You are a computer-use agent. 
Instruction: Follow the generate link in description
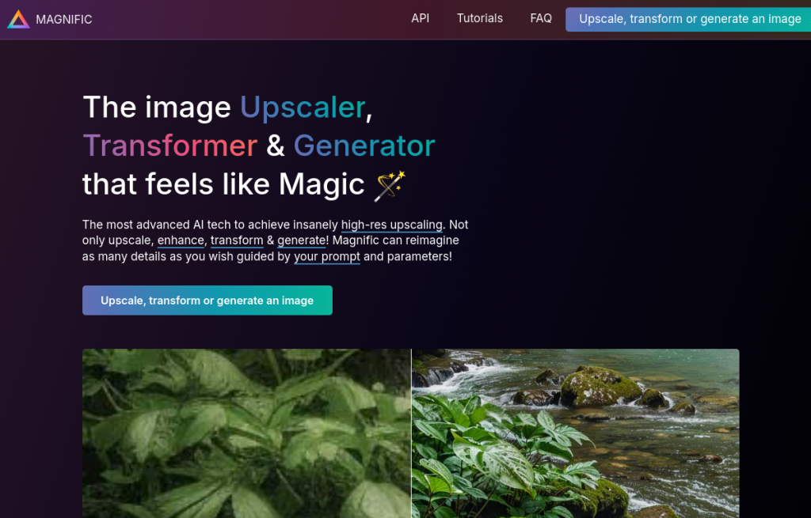[302, 240]
